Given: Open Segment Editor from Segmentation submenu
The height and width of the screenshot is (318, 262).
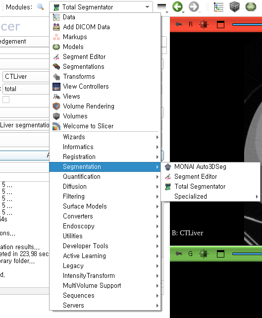Looking at the screenshot, I should [x=210, y=177].
